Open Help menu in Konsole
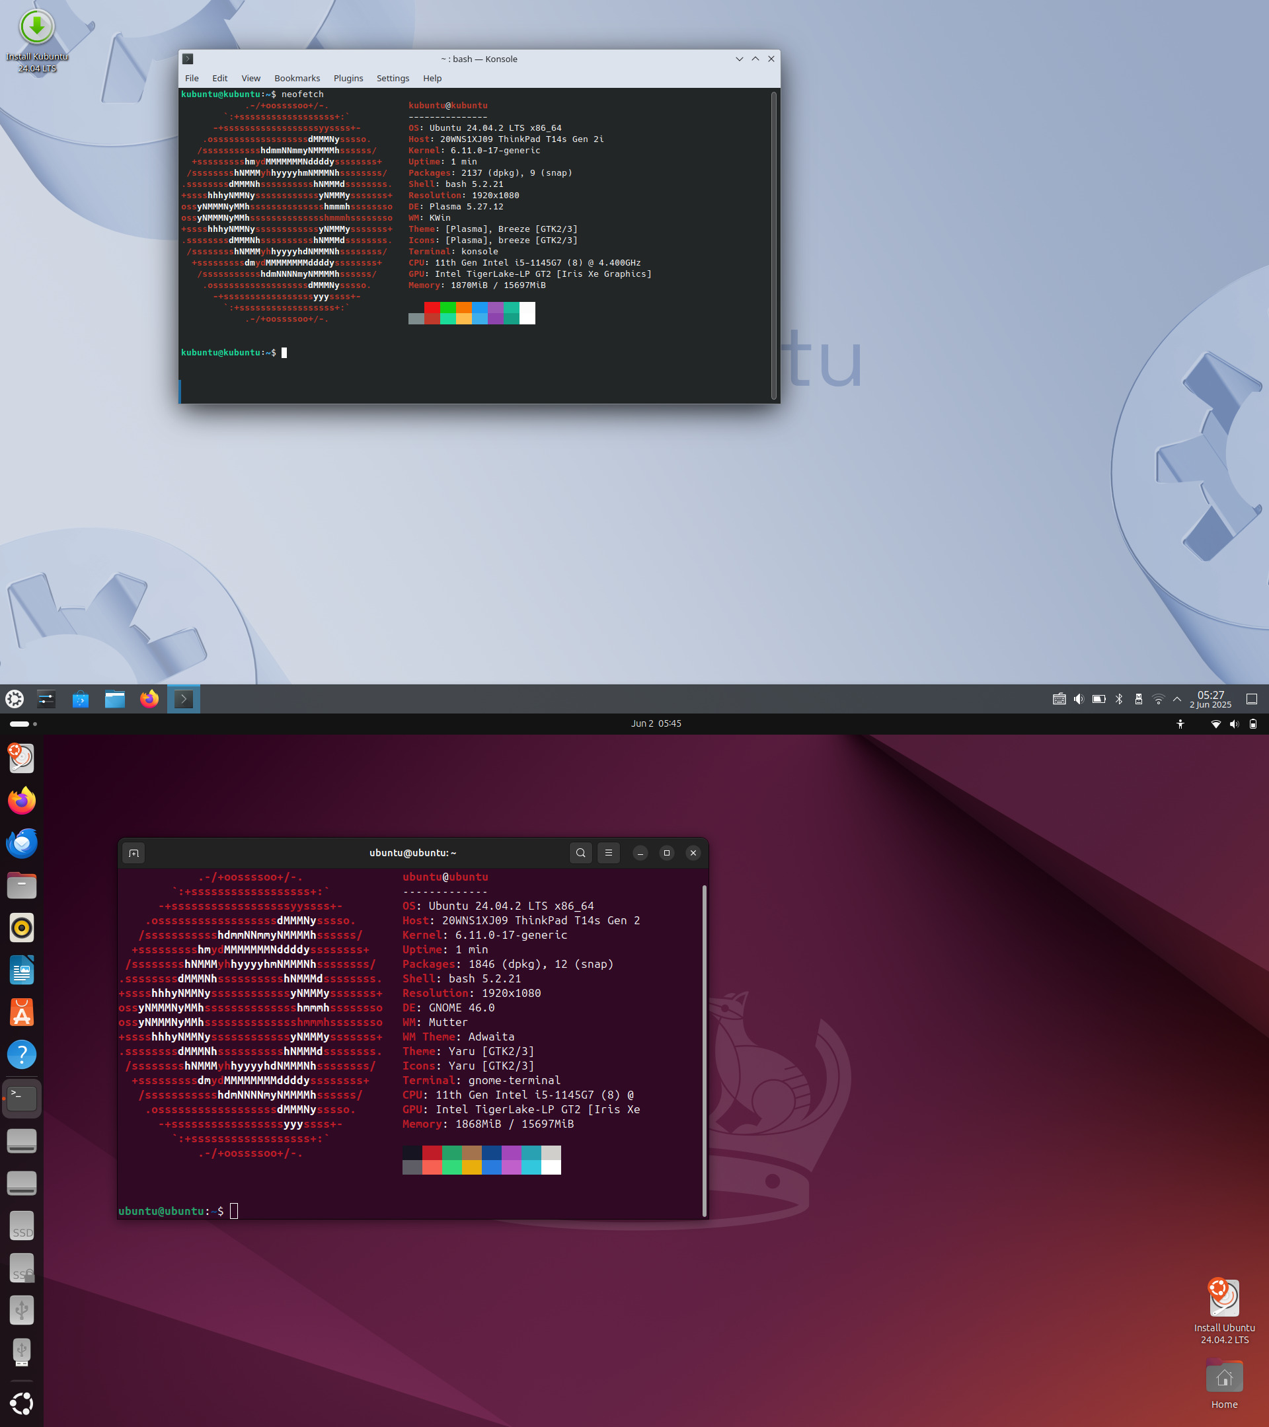This screenshot has width=1269, height=1427. point(432,78)
